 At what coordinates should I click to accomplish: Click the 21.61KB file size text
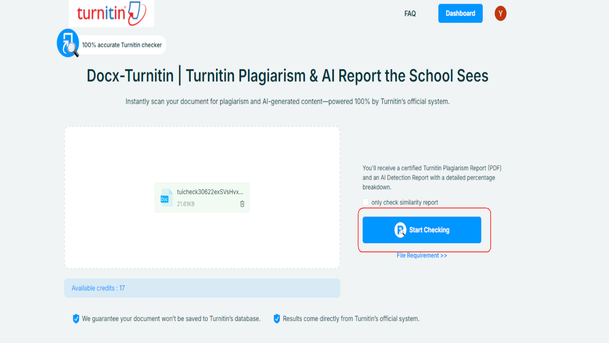(x=186, y=204)
